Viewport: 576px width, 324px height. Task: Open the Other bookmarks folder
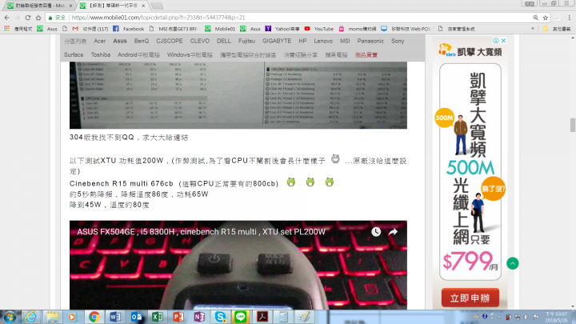pos(557,29)
